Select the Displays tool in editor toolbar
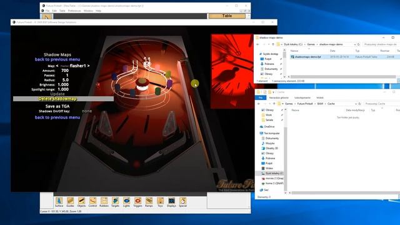This screenshot has height=225, width=400. pyautogui.click(x=171, y=202)
